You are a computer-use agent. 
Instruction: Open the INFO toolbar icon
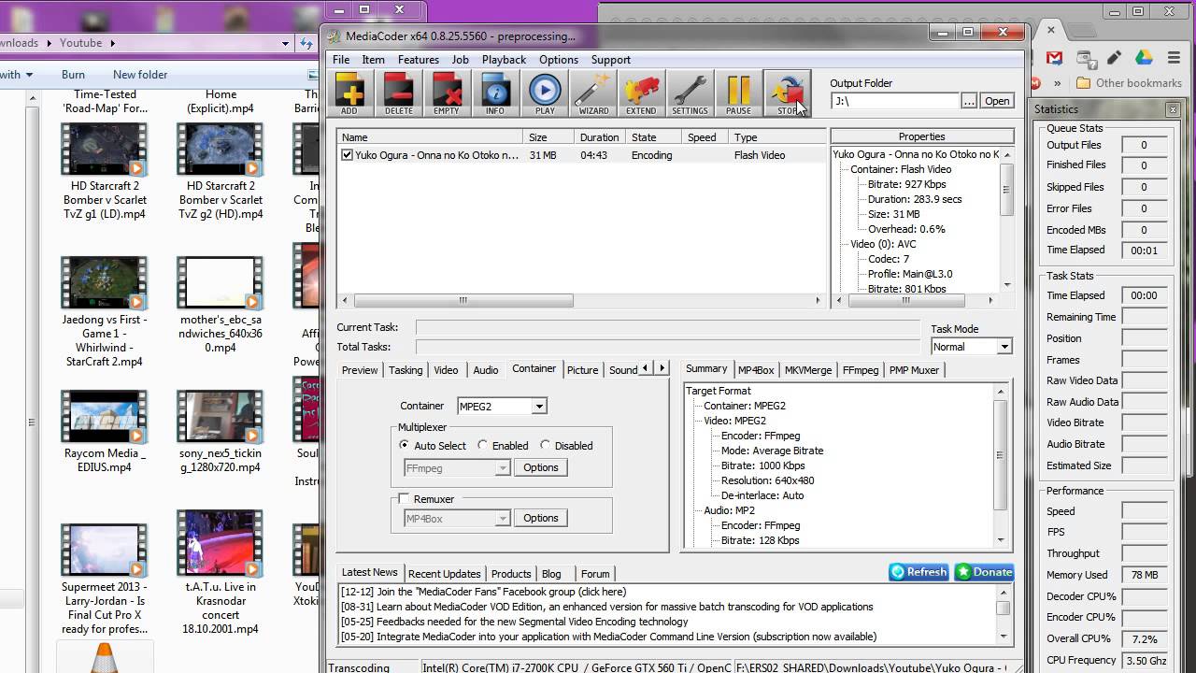coord(495,93)
